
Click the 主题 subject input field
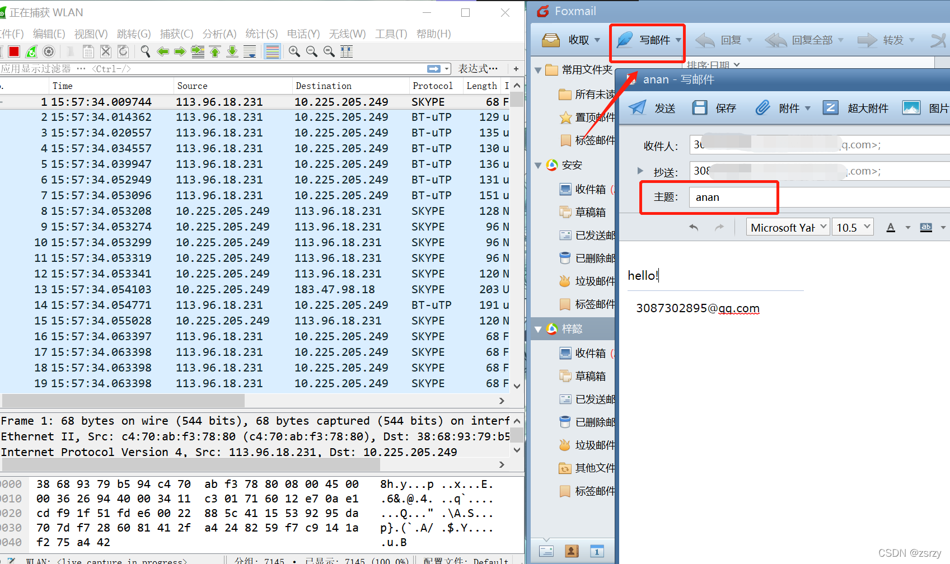point(819,197)
